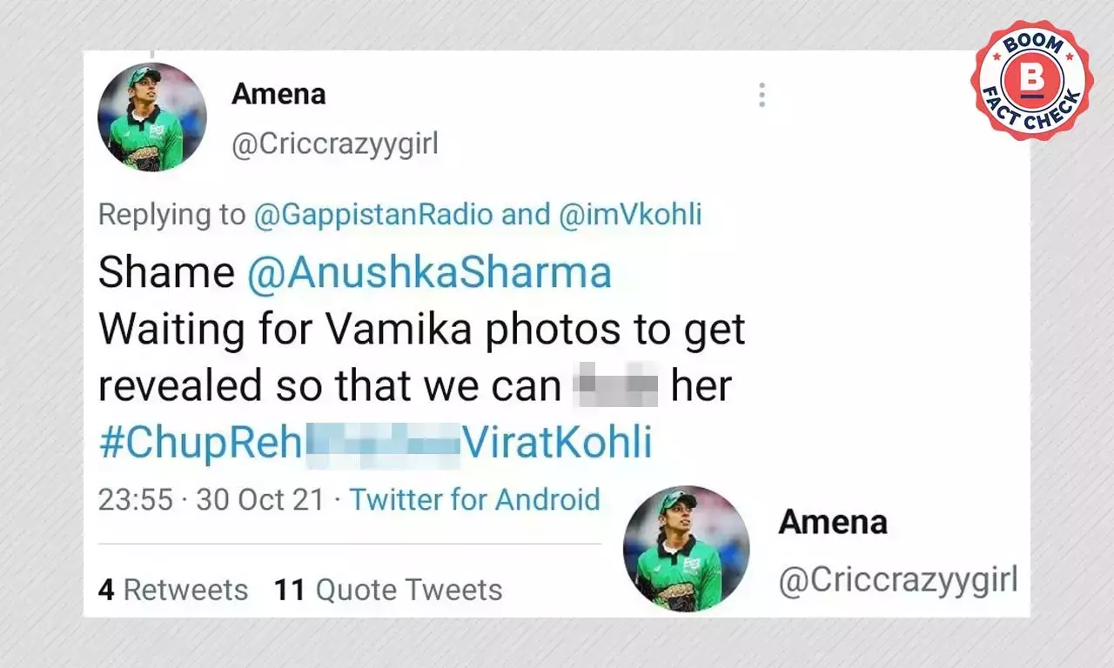
Task: Show the 11 Quote Tweets
Action: (x=388, y=590)
